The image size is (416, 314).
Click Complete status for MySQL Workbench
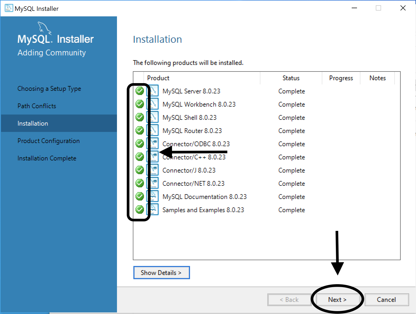tap(292, 104)
